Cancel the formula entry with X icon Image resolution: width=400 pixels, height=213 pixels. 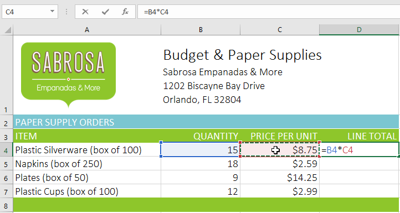[x=85, y=12]
